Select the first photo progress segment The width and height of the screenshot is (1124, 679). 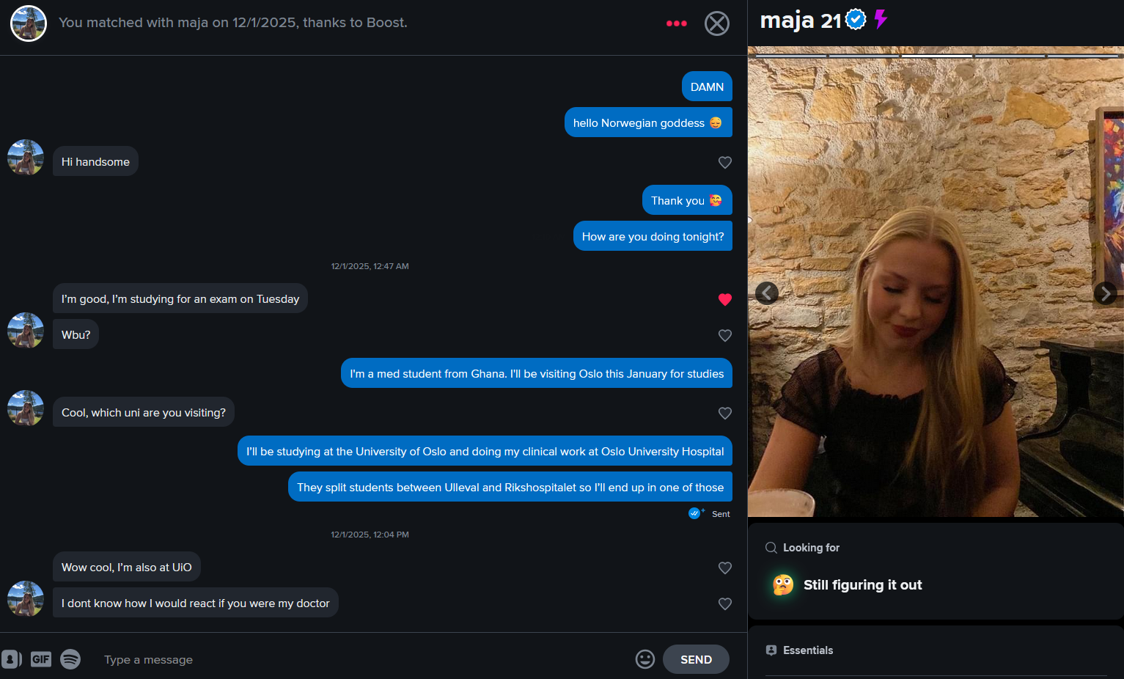pos(791,56)
